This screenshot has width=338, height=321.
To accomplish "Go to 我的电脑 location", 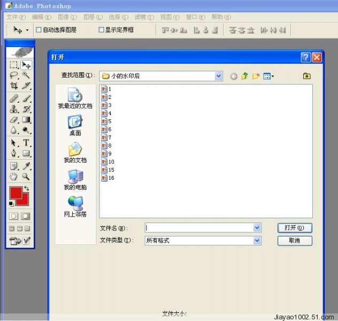I will click(x=75, y=179).
